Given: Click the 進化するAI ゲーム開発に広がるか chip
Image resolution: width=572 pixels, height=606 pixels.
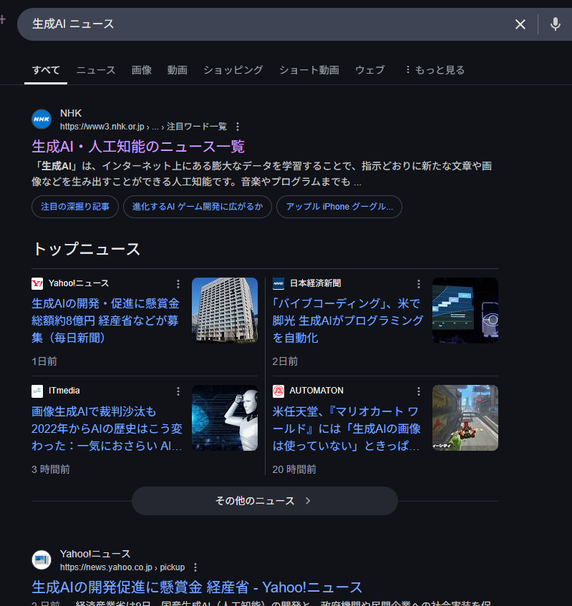Looking at the screenshot, I should 198,207.
